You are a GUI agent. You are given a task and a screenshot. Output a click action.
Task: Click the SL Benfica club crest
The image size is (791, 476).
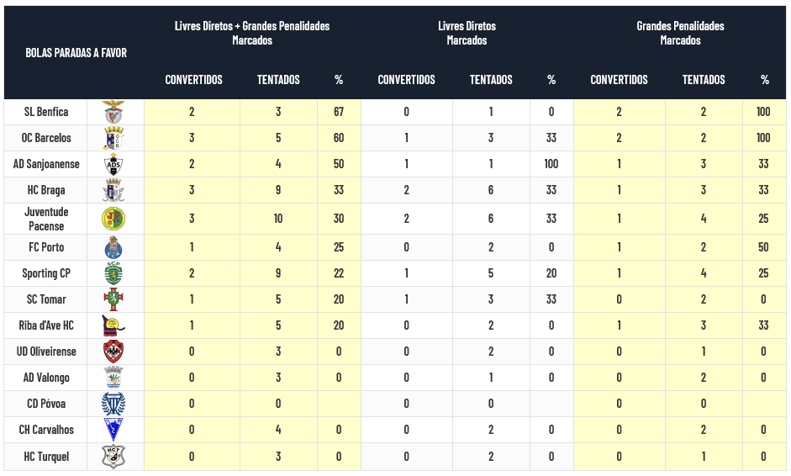[113, 112]
